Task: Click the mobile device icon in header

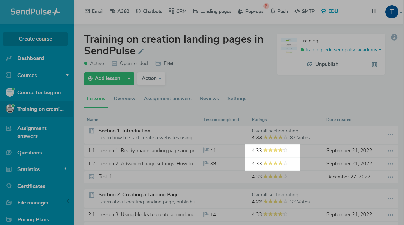Action: pos(374,11)
